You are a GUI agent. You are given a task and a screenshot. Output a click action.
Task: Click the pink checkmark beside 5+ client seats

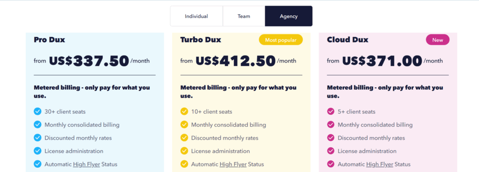click(331, 111)
